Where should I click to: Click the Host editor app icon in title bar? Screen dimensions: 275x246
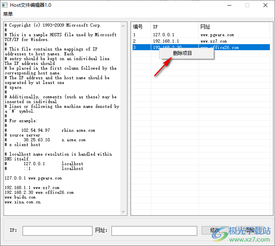tap(5, 5)
